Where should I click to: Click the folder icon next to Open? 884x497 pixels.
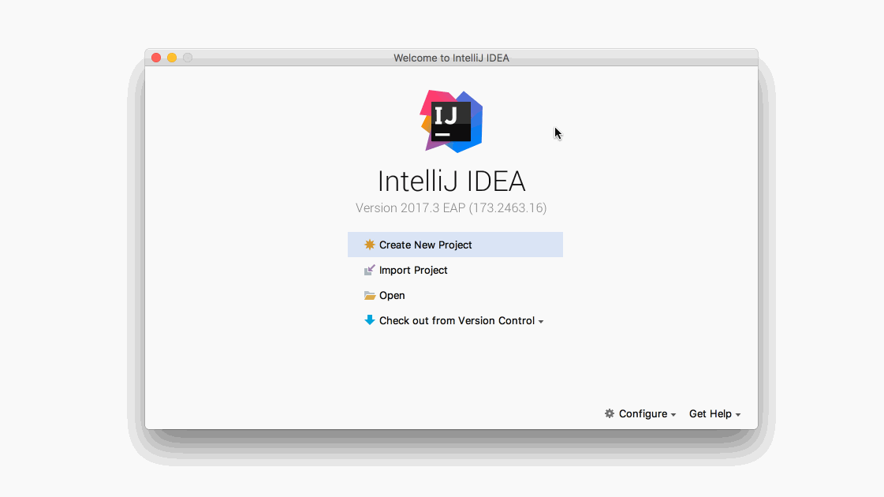[369, 296]
